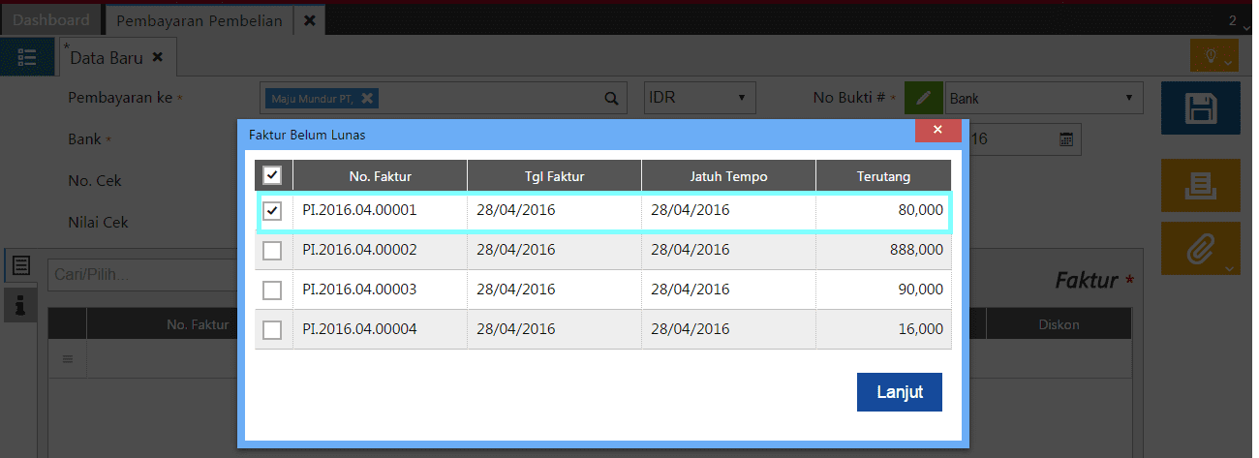This screenshot has width=1259, height=458.
Task: Open the IDR currency dropdown
Action: coord(699,98)
